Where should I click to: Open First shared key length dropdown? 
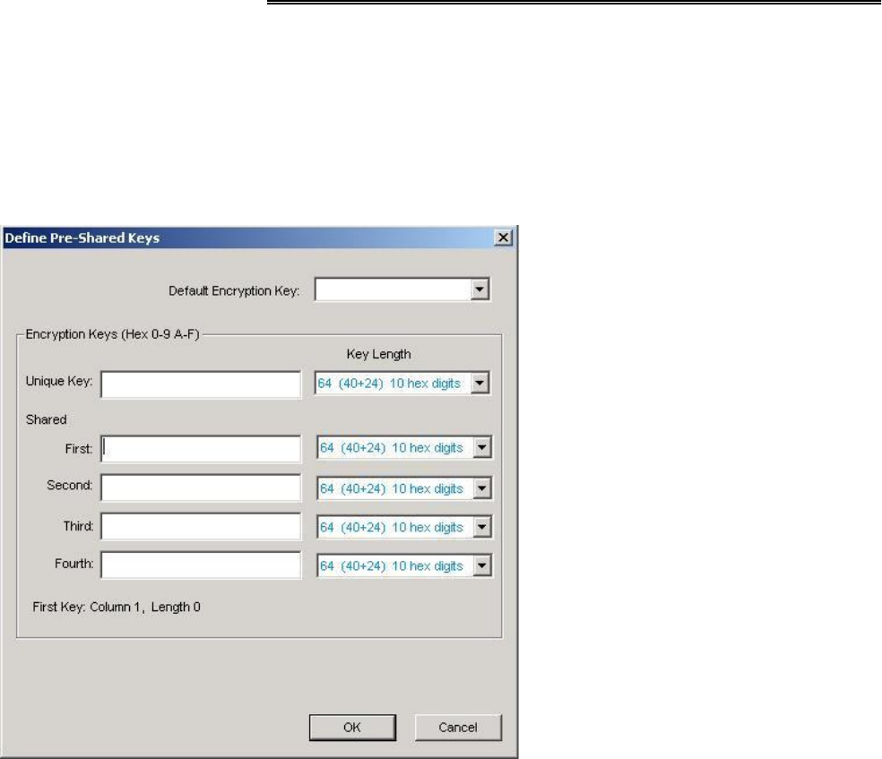(x=481, y=447)
